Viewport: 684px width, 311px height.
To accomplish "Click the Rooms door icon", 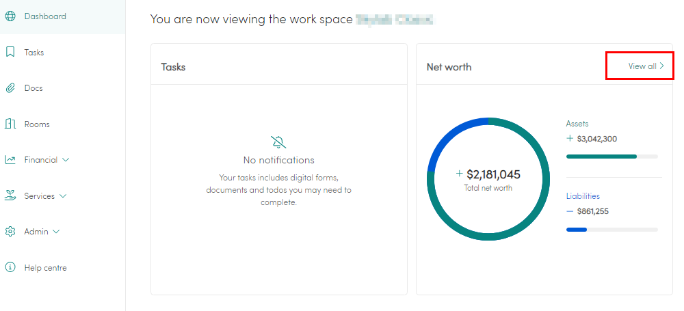I will (x=10, y=124).
